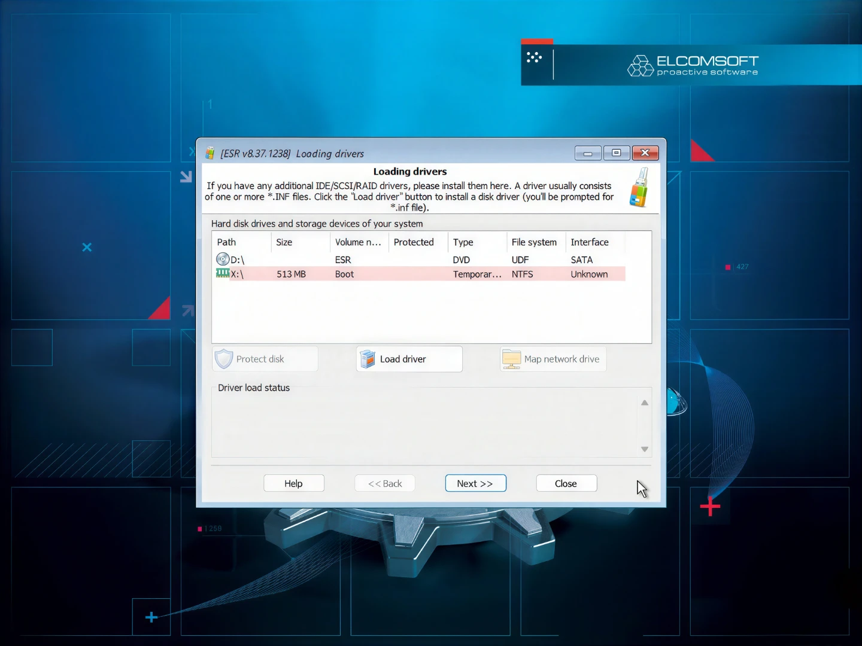
Task: Click the ESR volume name cell
Action: coord(343,260)
